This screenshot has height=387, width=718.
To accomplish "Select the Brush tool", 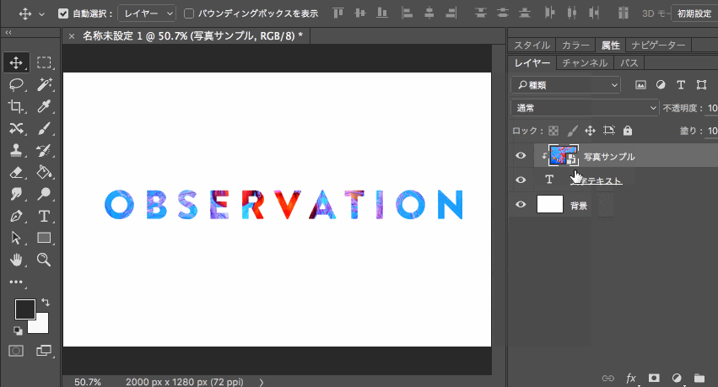I will tap(44, 128).
